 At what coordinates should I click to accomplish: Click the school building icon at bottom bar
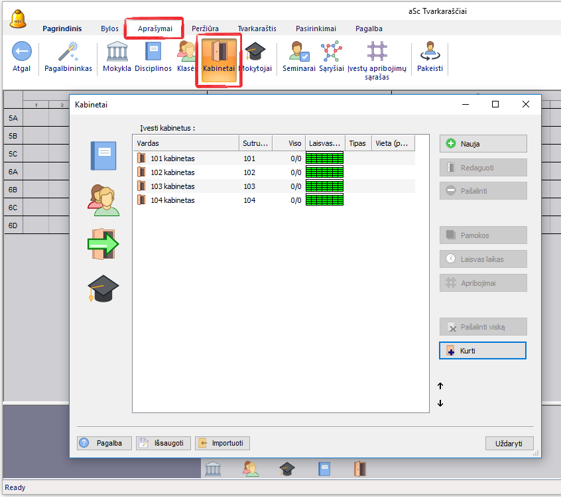[x=213, y=469]
